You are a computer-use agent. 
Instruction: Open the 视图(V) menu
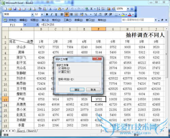[34, 20]
